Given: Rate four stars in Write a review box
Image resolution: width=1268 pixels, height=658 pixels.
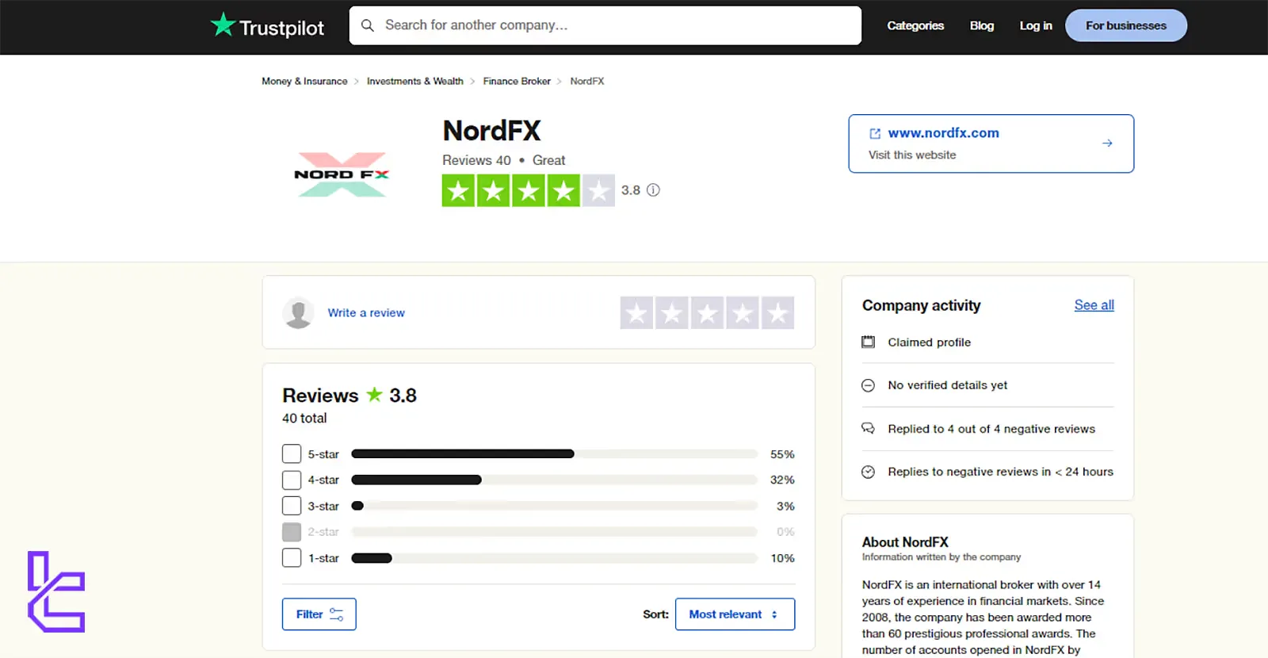Looking at the screenshot, I should [x=743, y=313].
